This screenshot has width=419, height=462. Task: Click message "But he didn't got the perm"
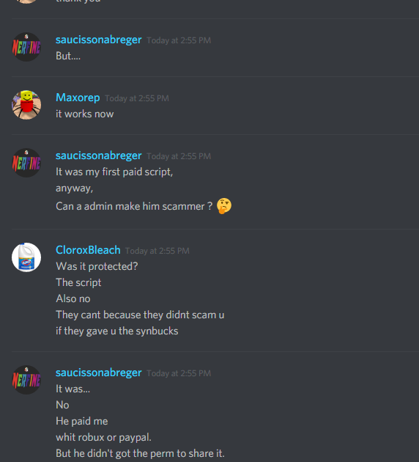(140, 453)
